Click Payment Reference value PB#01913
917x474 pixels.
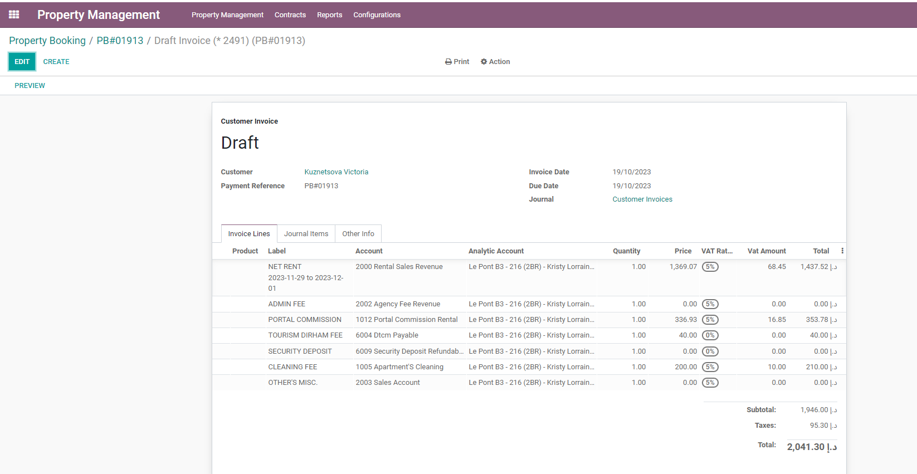point(321,186)
